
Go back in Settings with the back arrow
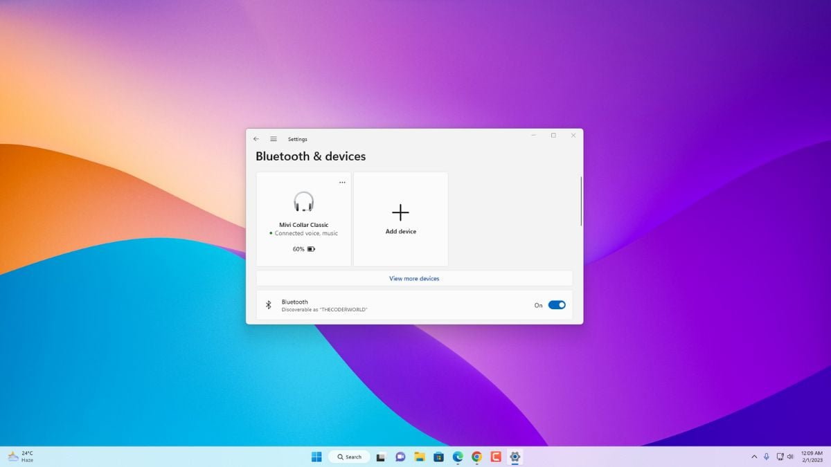click(256, 138)
